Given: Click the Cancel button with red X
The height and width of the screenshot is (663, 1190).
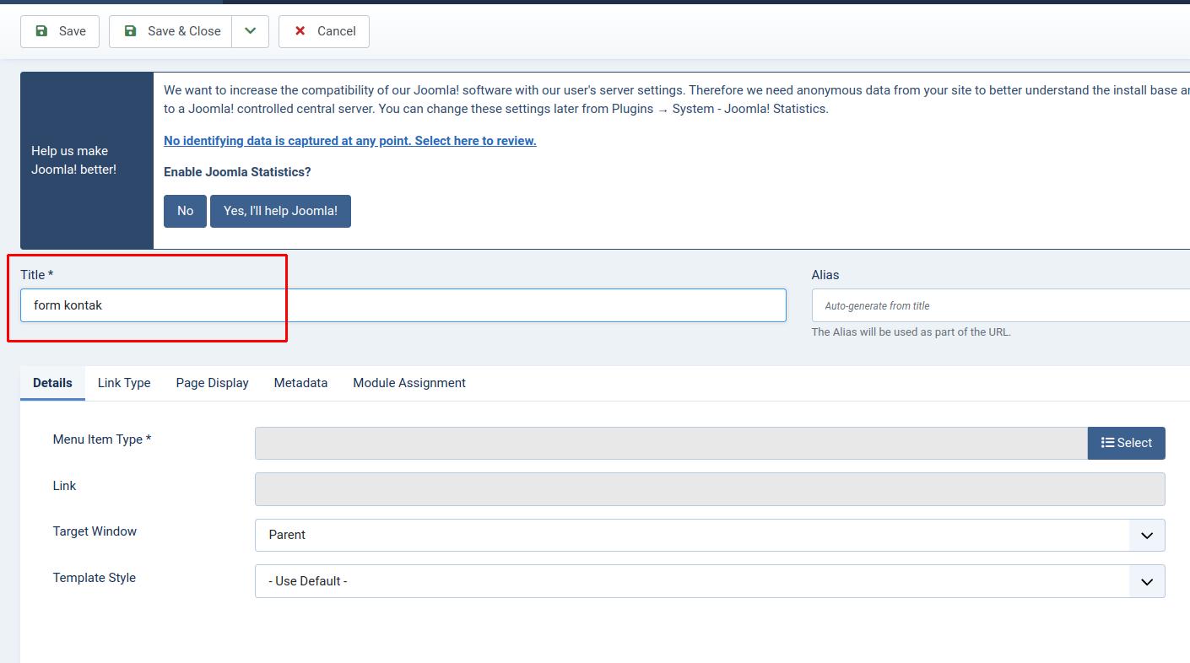Looking at the screenshot, I should pos(324,31).
